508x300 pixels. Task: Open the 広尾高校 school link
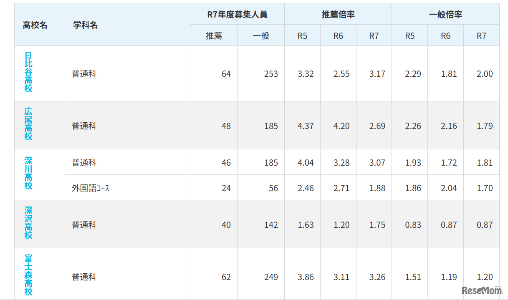(x=28, y=124)
